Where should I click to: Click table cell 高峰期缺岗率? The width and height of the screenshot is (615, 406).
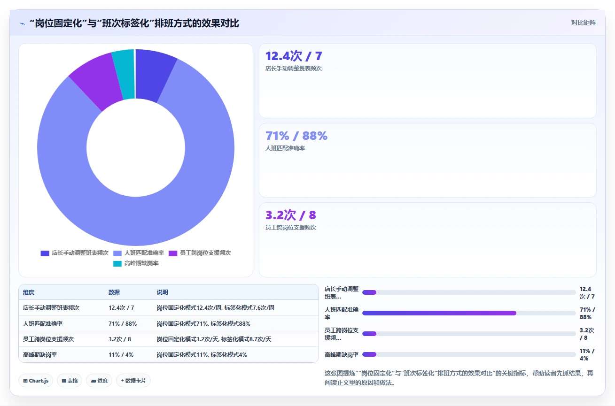coord(40,355)
